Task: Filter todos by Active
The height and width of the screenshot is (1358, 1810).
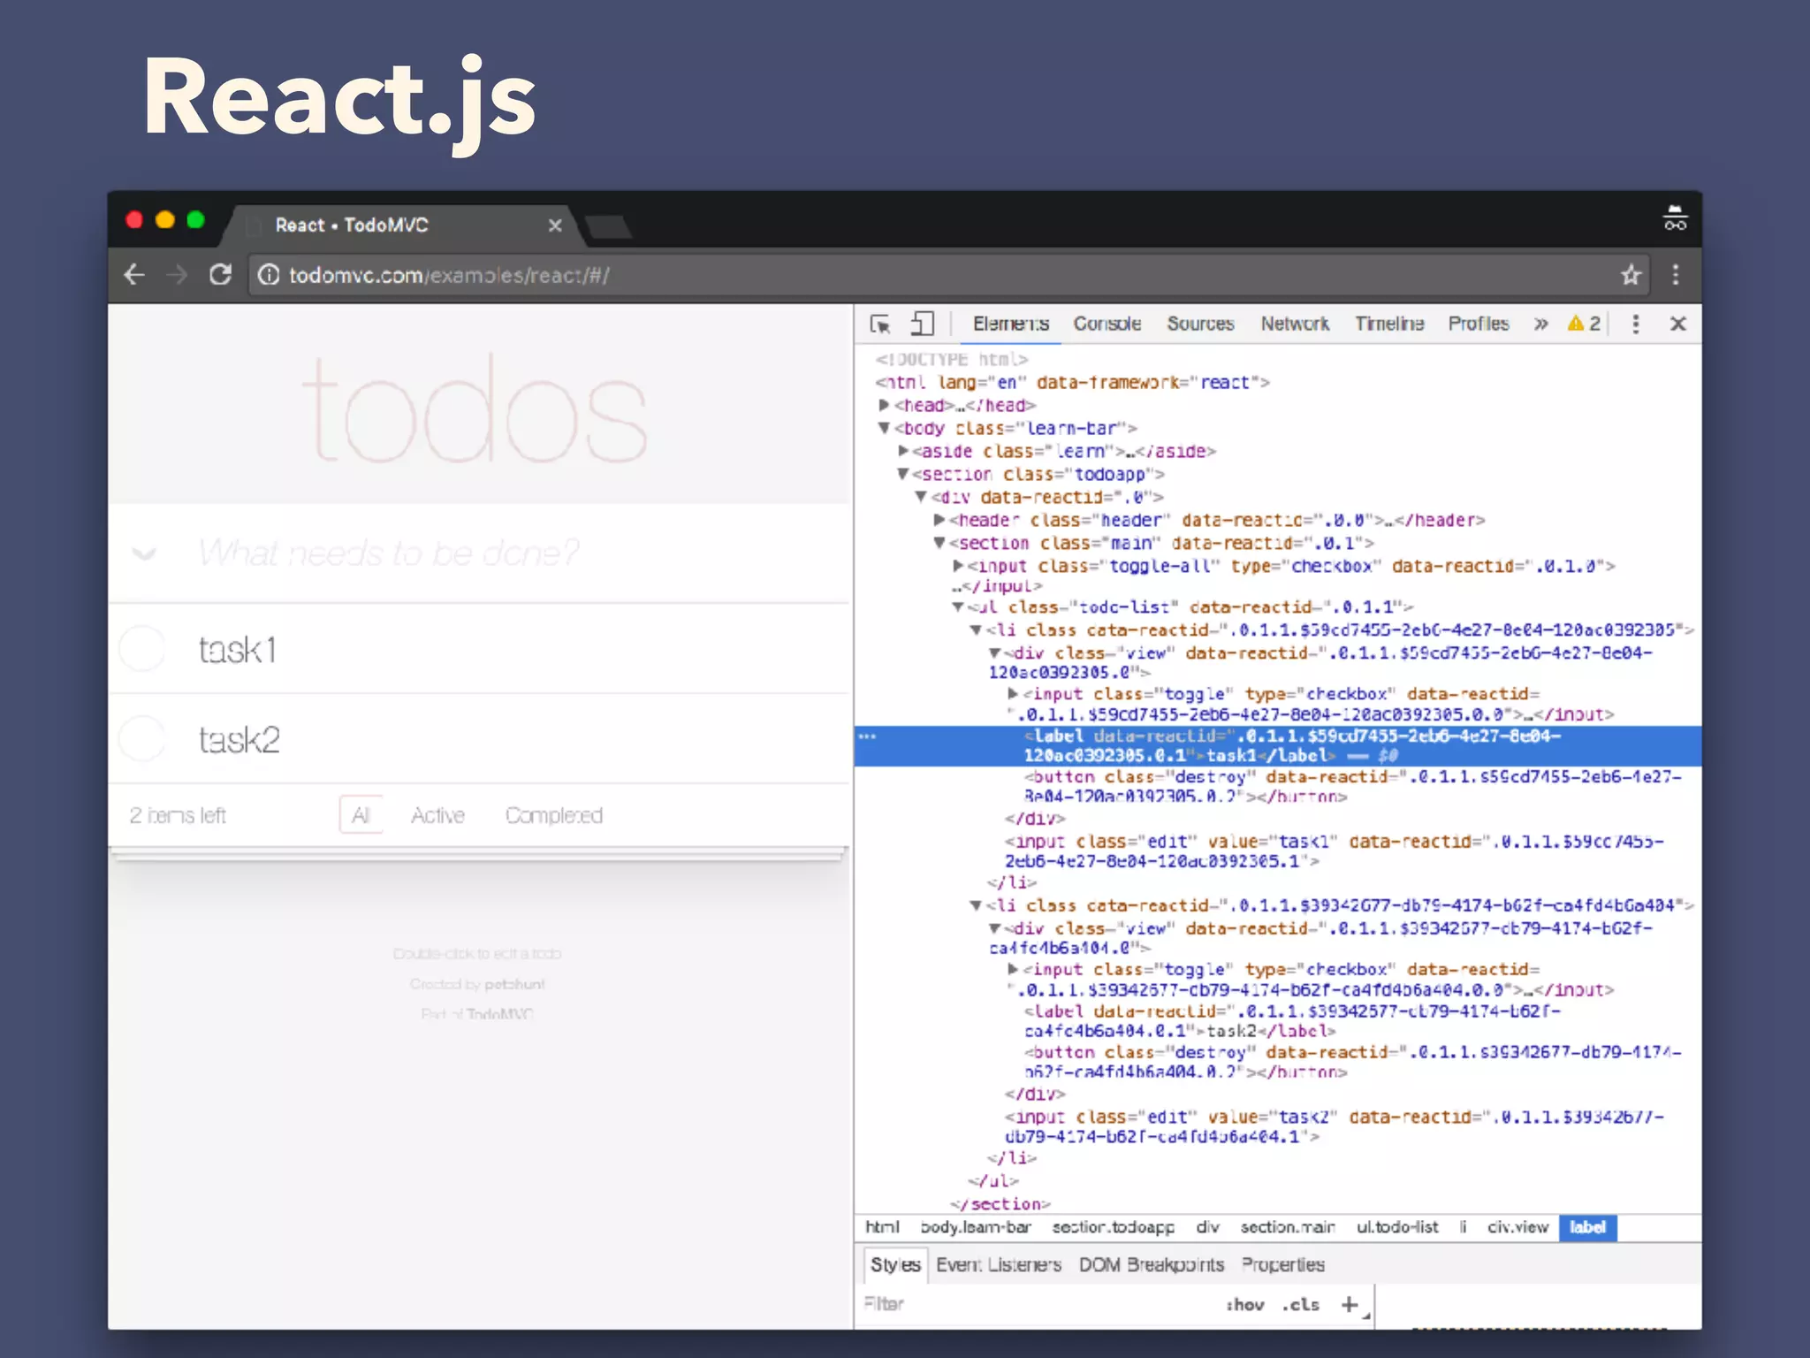Action: pyautogui.click(x=437, y=815)
